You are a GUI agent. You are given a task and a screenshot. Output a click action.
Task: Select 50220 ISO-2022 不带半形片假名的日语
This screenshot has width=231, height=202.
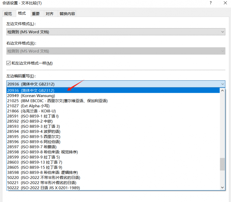click(113, 178)
